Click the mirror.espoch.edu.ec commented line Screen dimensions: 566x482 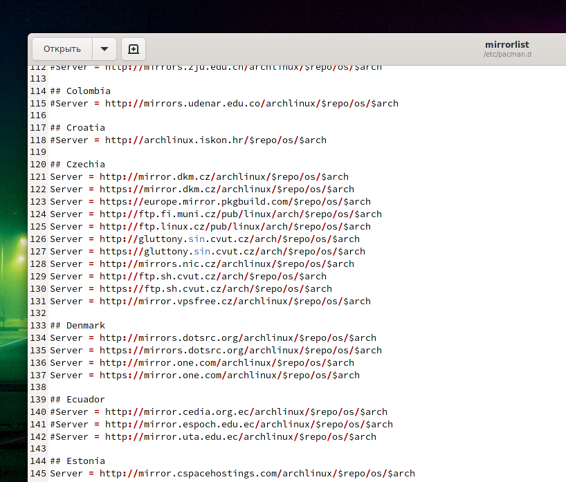tap(221, 425)
